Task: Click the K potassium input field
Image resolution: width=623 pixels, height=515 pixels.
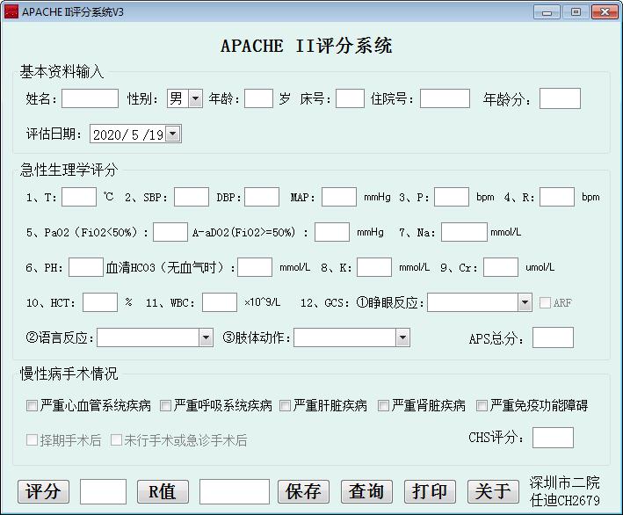Action: tap(374, 267)
